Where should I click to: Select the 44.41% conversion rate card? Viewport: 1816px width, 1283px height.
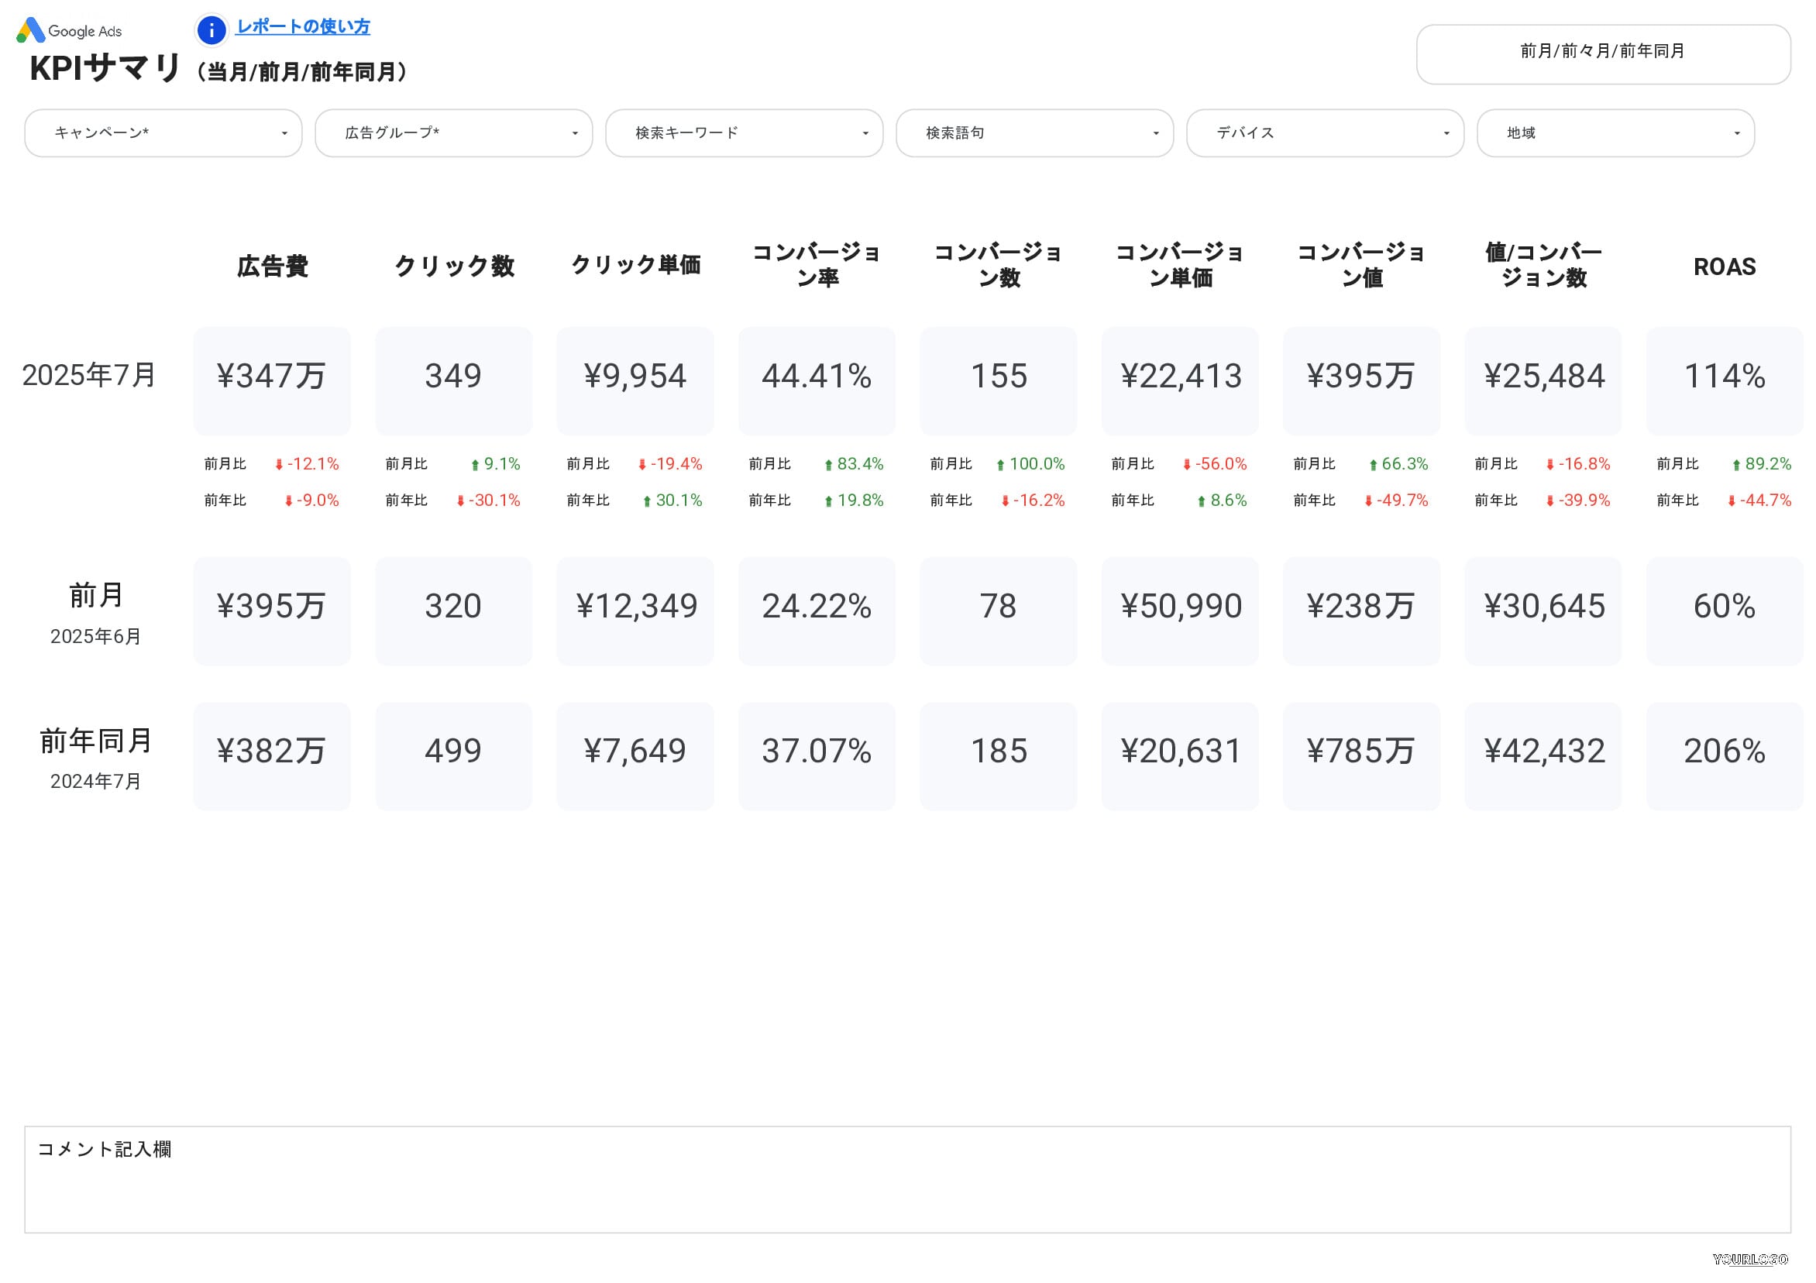coord(817,380)
